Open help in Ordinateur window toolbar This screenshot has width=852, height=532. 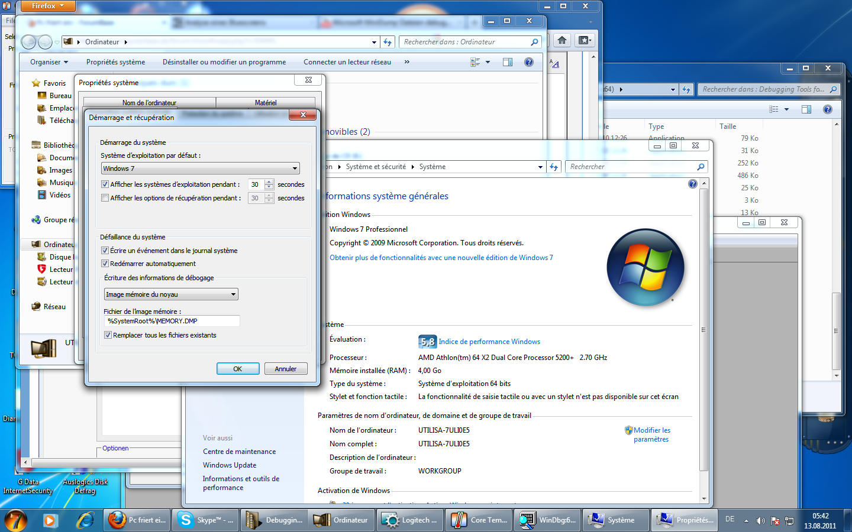pos(529,62)
